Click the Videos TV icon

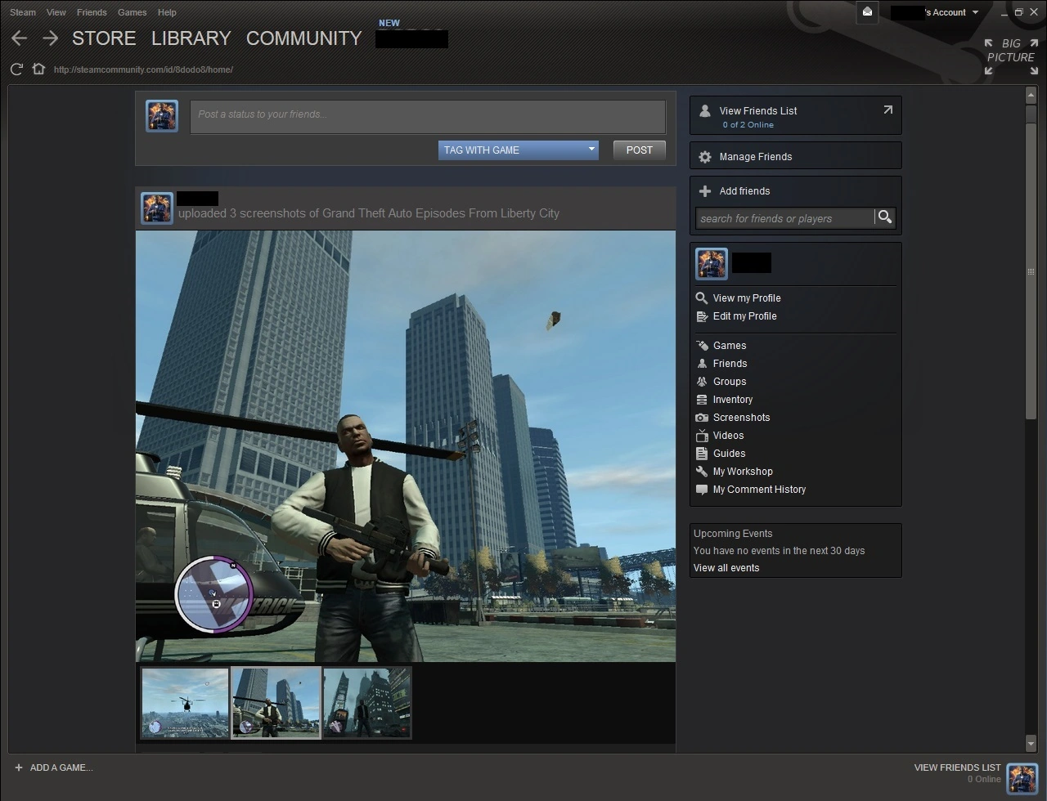tap(702, 436)
